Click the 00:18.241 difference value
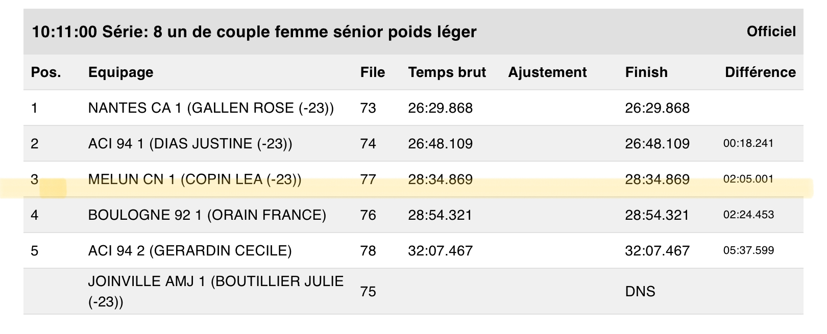 pyautogui.click(x=748, y=143)
